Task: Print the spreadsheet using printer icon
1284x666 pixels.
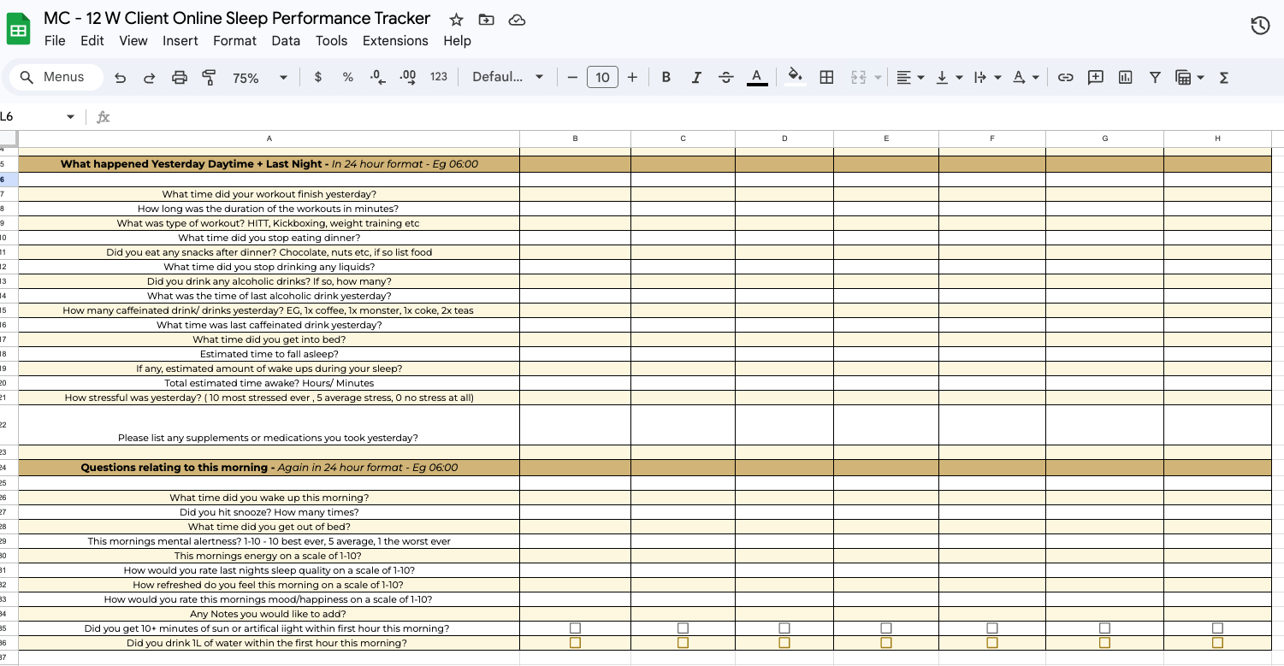Action: pos(179,77)
